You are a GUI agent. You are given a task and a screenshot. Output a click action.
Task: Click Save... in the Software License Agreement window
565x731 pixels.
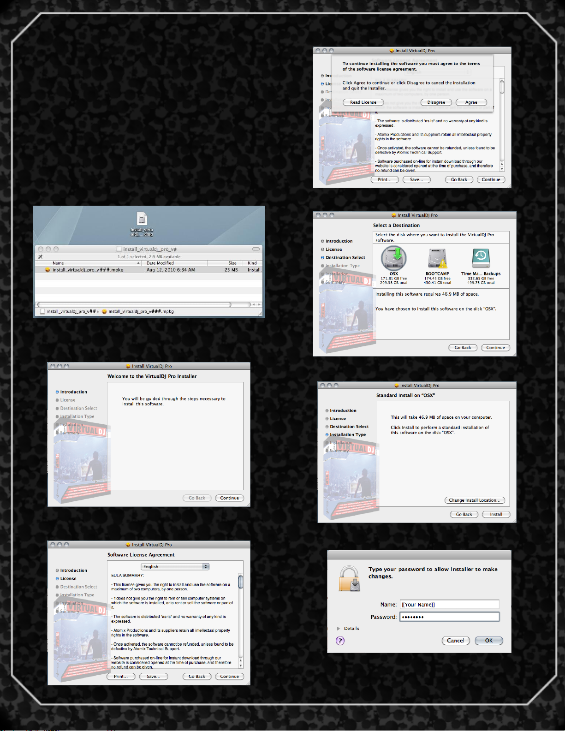coord(154,677)
